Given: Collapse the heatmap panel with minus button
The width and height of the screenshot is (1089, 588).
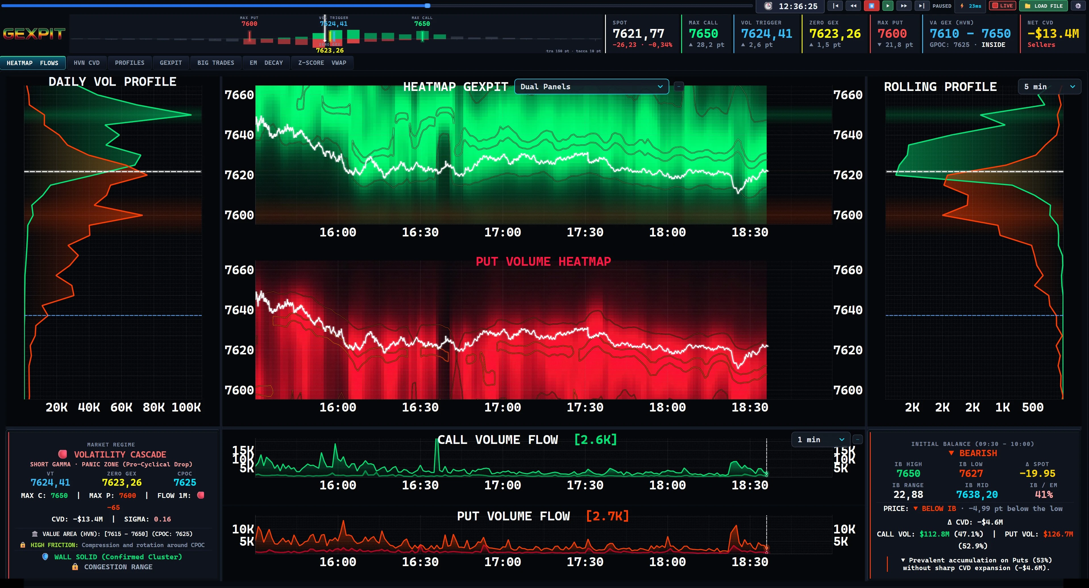Looking at the screenshot, I should 679,87.
